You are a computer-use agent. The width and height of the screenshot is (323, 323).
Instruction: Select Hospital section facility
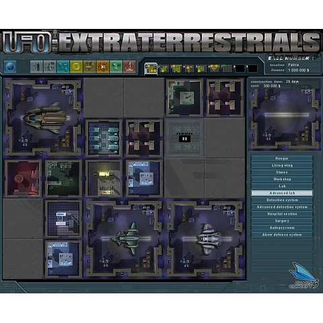282,214
